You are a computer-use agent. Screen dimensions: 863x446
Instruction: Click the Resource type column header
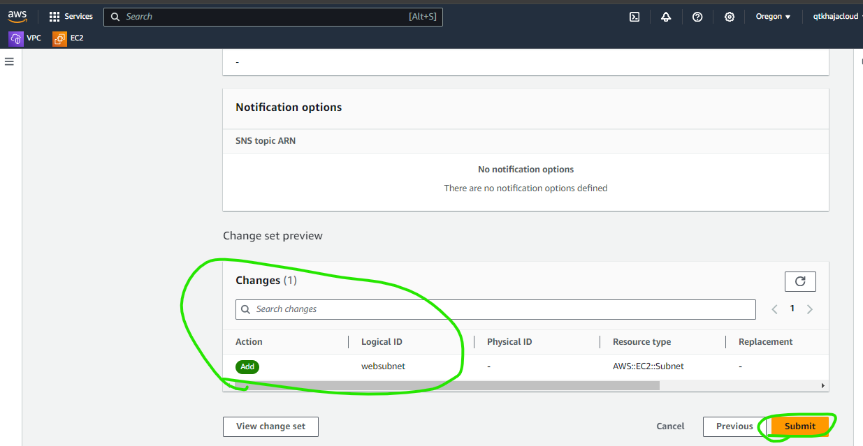pyautogui.click(x=641, y=342)
